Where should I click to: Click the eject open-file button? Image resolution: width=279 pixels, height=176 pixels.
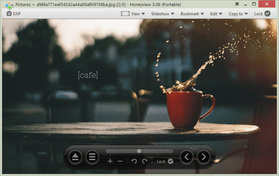point(75,157)
